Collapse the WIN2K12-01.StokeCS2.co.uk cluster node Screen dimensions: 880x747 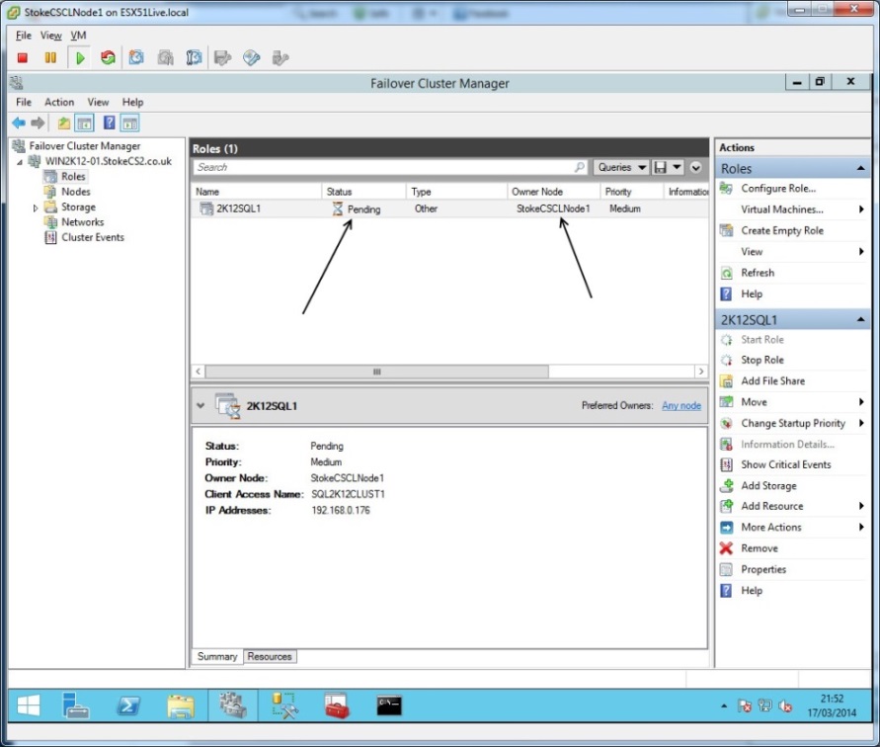[20, 162]
